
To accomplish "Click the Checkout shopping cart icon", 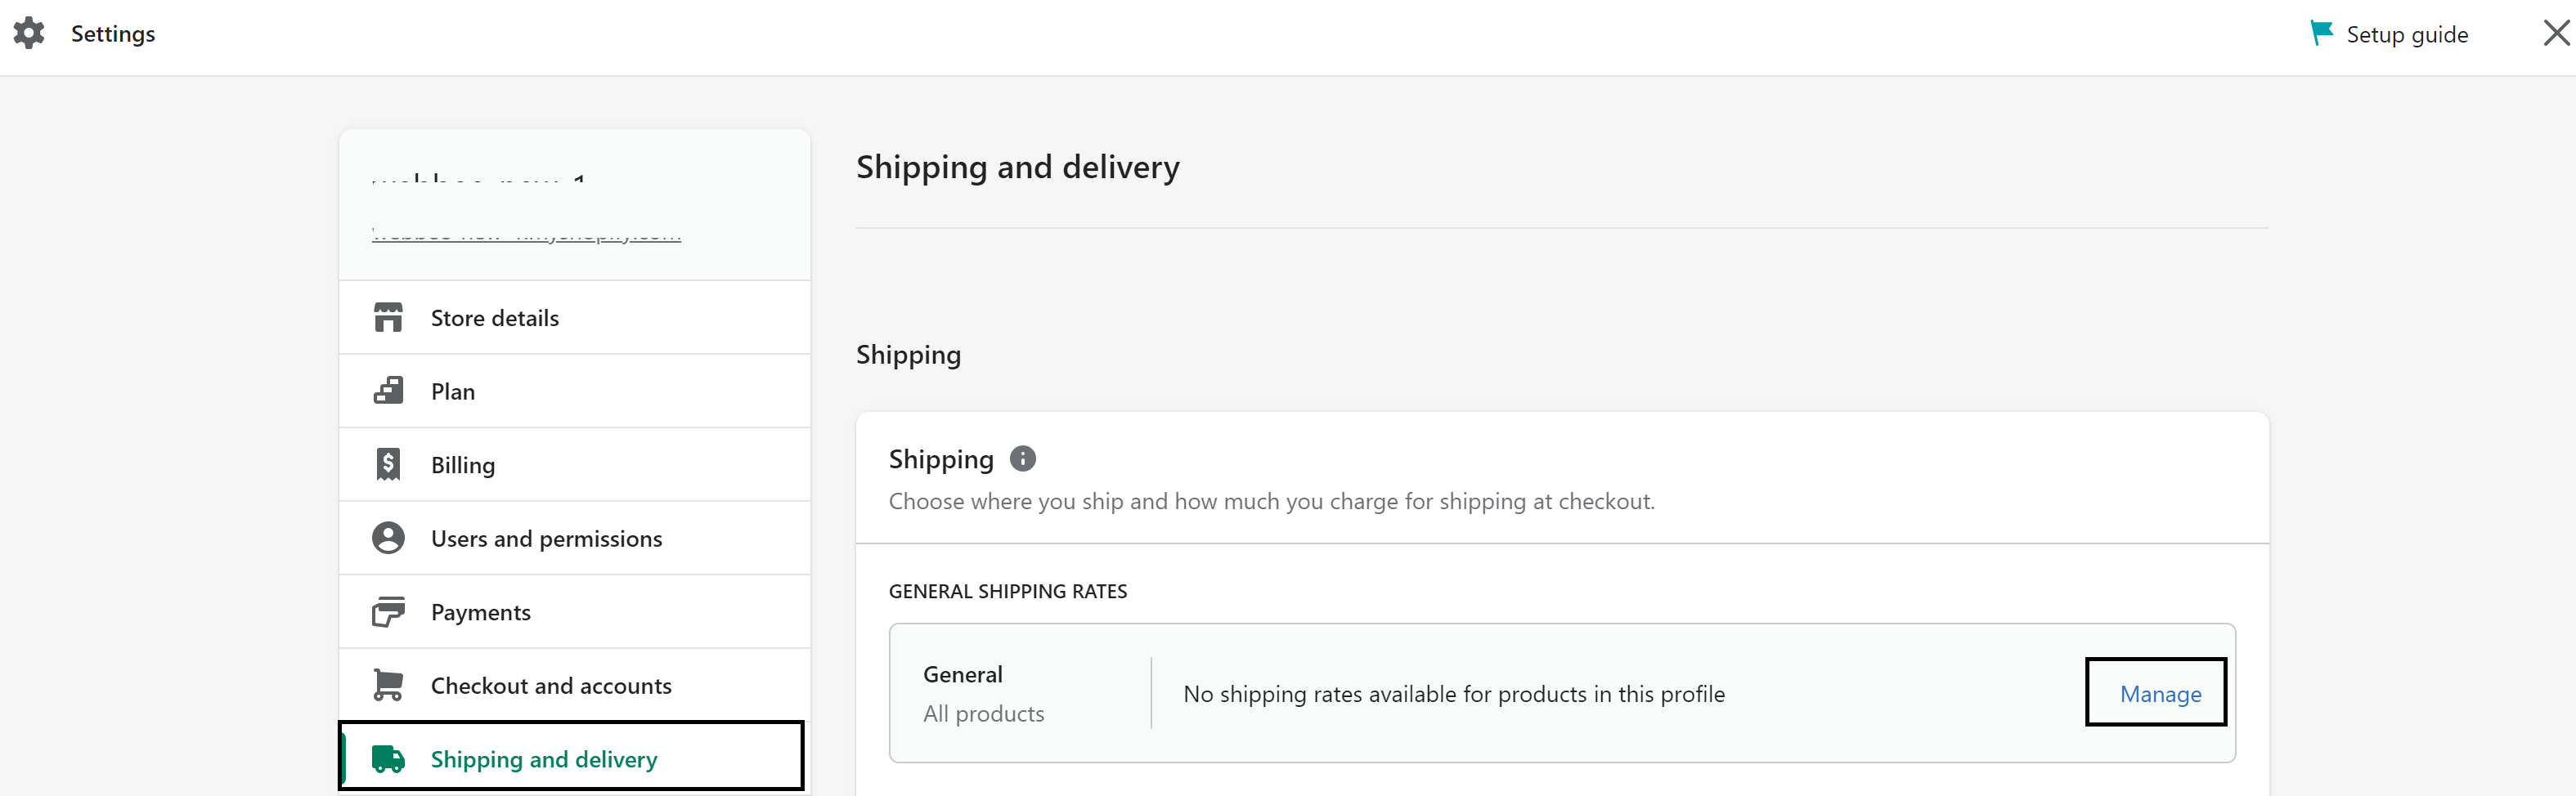I will (x=388, y=685).
